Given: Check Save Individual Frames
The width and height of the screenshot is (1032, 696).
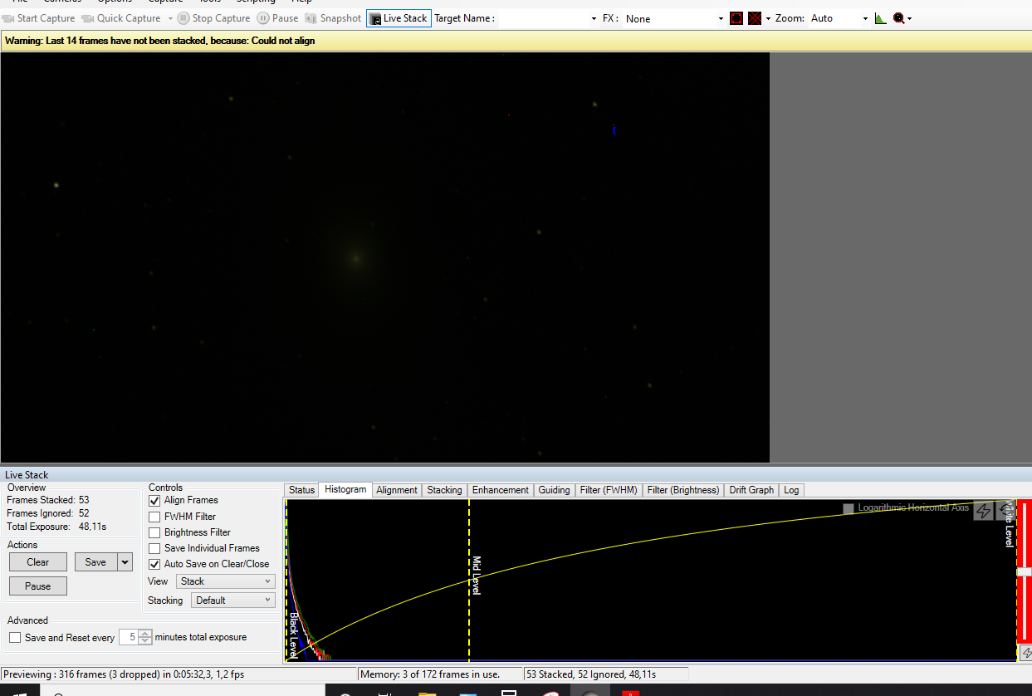Looking at the screenshot, I should 154,548.
